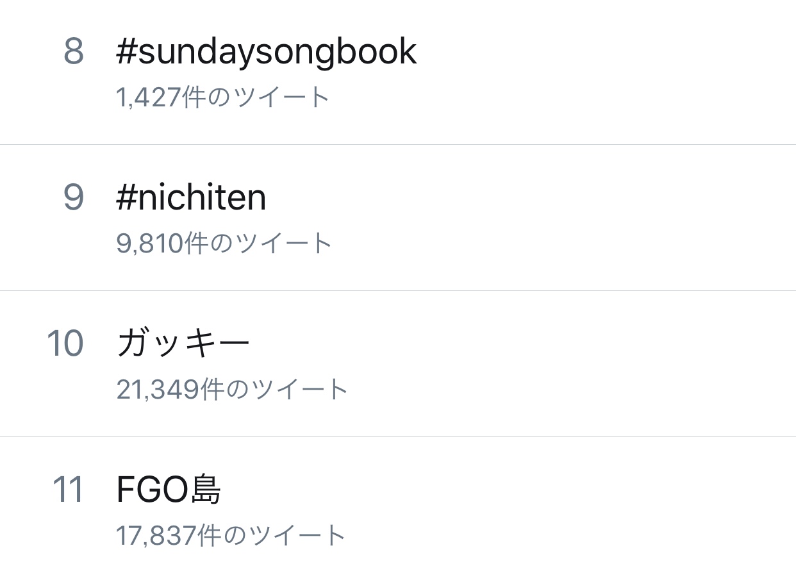Tap rank number 10 beside ガッキー
This screenshot has width=796, height=580.
65,344
